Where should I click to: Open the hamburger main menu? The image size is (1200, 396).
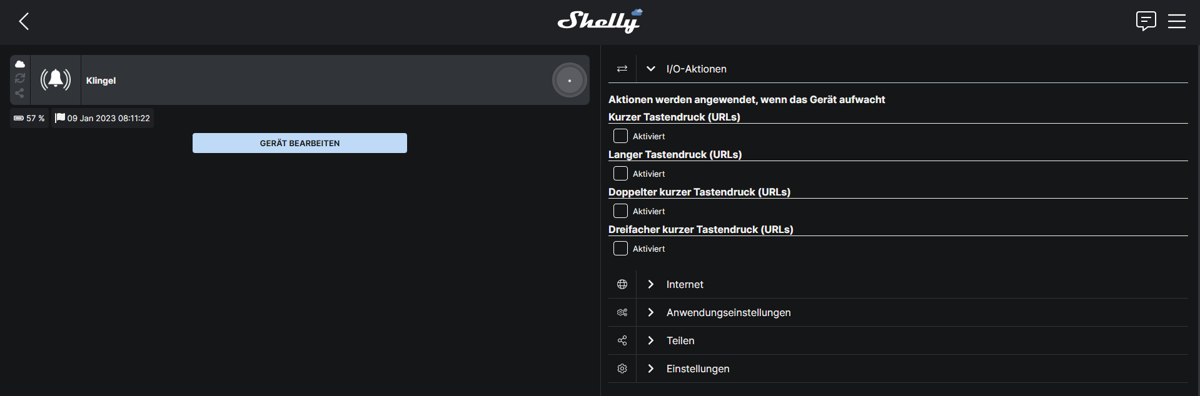(1176, 21)
